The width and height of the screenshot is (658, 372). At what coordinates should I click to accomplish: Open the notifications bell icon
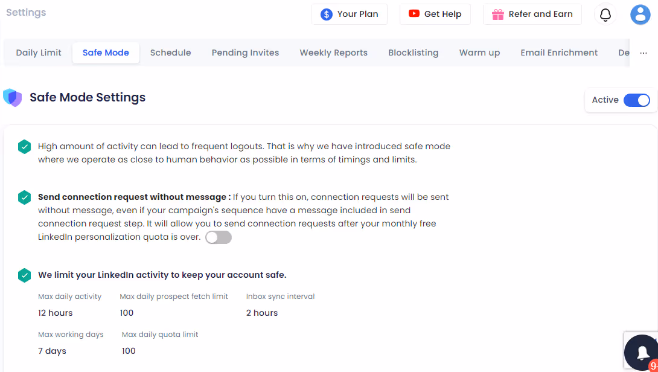605,14
